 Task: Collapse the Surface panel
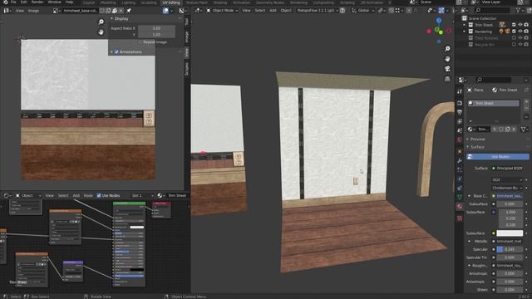click(x=477, y=147)
